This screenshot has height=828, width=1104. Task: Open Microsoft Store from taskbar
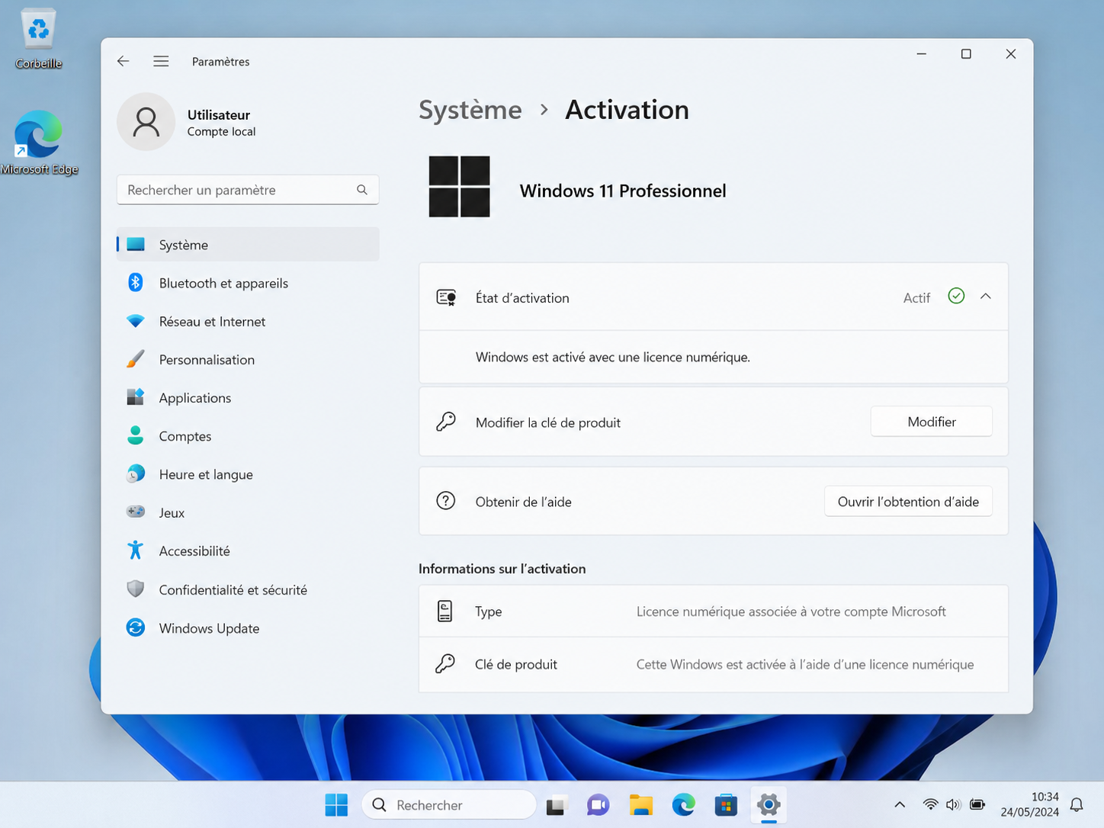726,804
